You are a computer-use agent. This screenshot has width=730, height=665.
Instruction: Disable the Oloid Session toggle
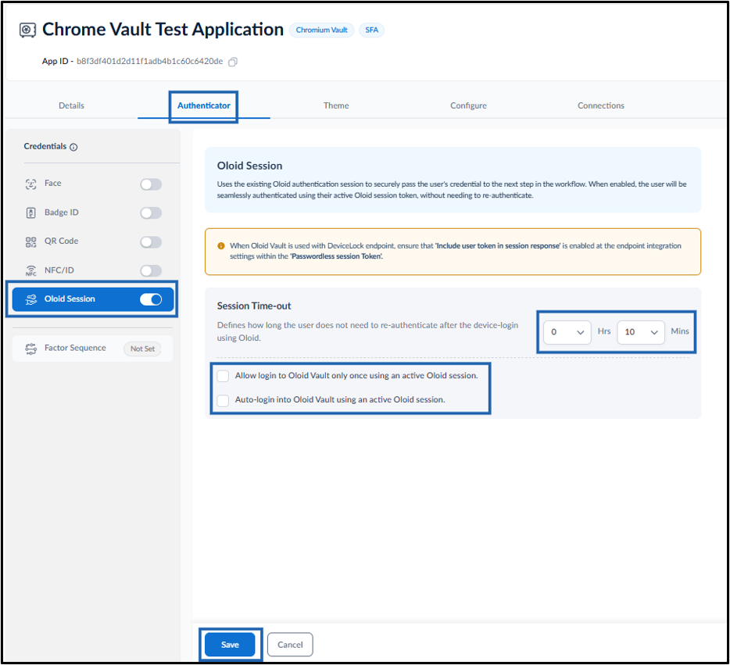click(x=151, y=299)
